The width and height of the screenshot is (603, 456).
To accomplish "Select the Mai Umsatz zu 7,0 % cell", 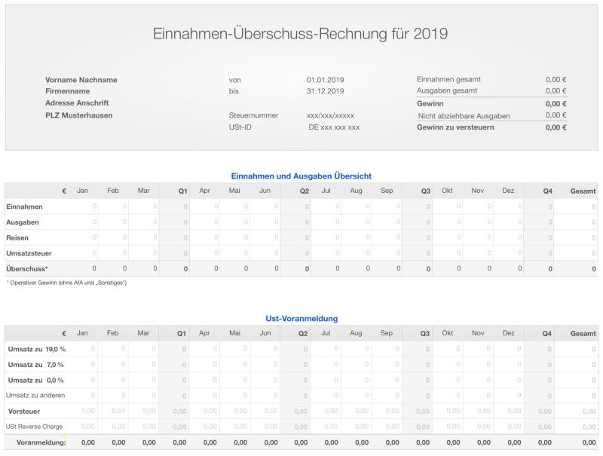I will click(234, 365).
